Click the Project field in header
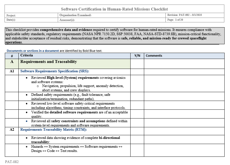Screen dimensions: 230x165 click(31, 15)
